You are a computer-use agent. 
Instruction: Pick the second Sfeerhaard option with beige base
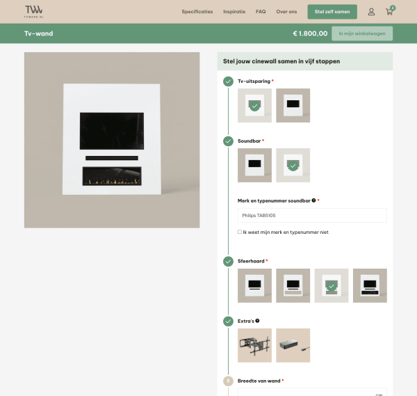(293, 286)
